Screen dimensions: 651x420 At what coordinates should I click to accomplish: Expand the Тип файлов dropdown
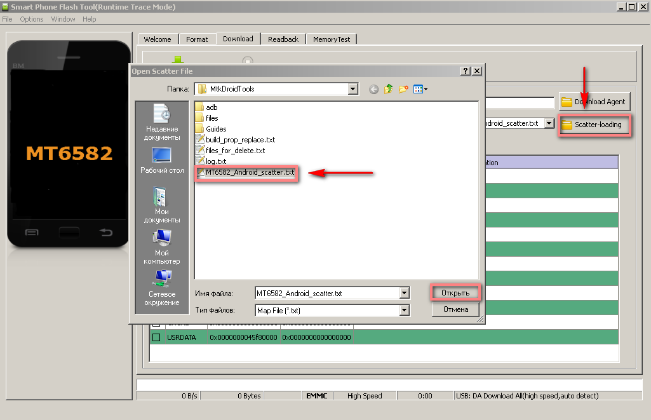405,310
